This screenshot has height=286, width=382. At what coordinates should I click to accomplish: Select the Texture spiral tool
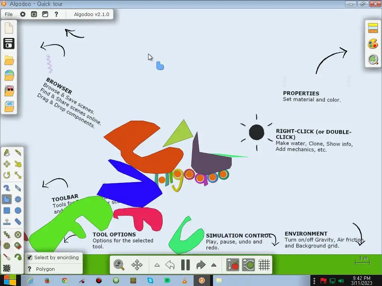[7, 268]
